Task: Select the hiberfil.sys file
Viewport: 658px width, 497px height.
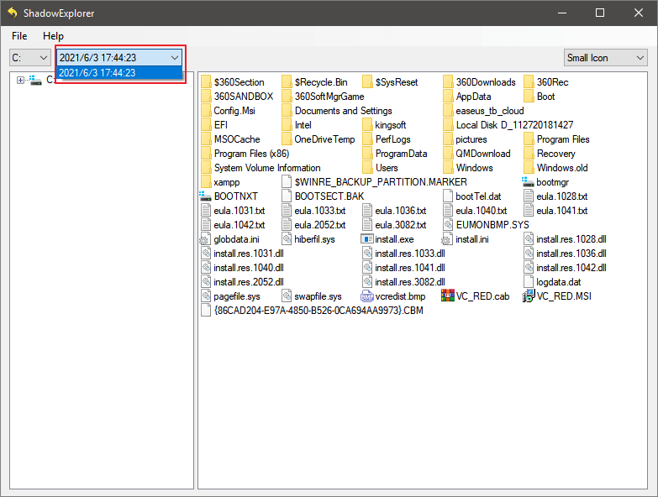Action: [x=314, y=239]
